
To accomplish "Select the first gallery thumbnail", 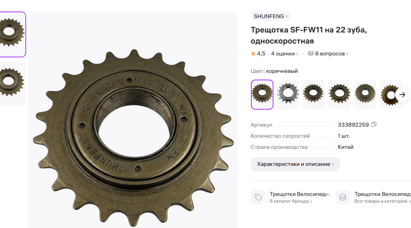I will pos(12,34).
